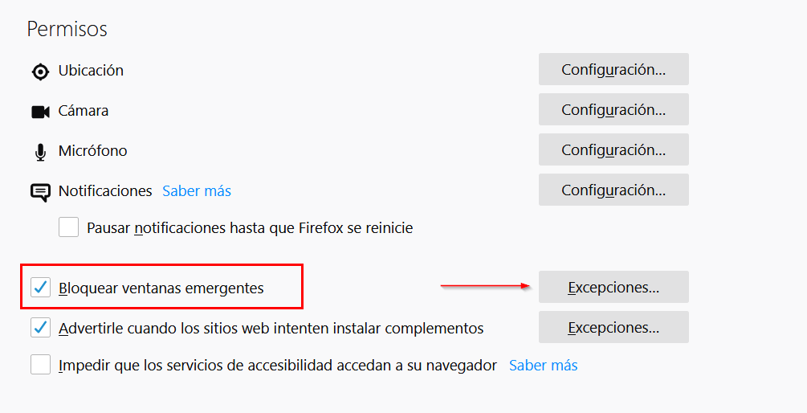The width and height of the screenshot is (807, 413).
Task: Open Saber más link next to Notificaciones
Action: 197,191
